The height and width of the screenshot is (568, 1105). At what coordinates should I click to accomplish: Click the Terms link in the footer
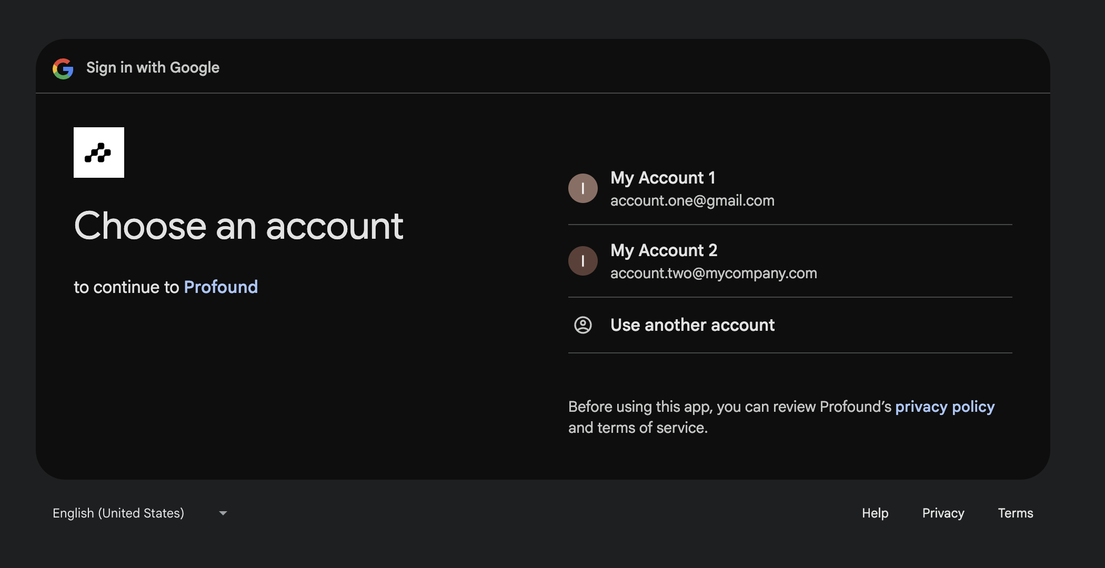coord(1015,513)
